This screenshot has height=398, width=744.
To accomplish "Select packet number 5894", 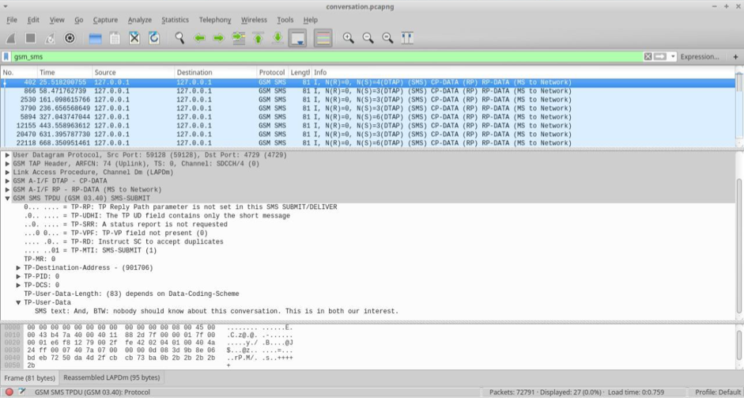I will point(368,117).
